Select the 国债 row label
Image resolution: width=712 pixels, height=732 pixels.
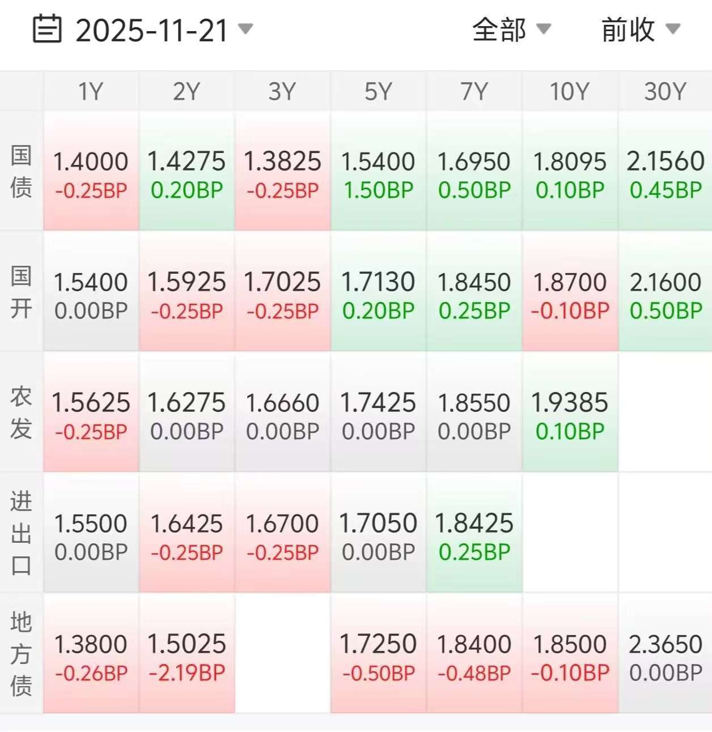pyautogui.click(x=21, y=171)
